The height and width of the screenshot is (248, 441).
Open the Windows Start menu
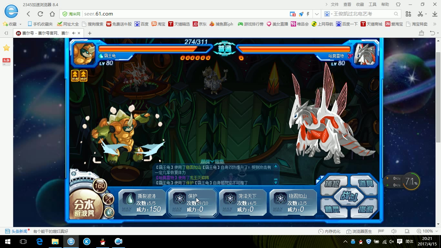pyautogui.click(x=7, y=242)
